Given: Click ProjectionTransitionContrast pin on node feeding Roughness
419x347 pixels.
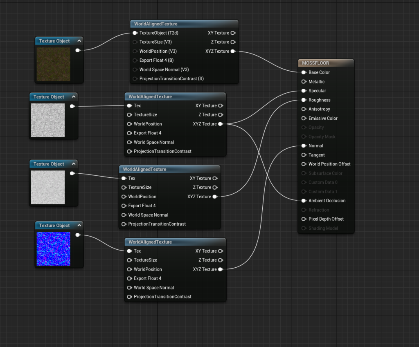Looking at the screenshot, I should 124,224.
